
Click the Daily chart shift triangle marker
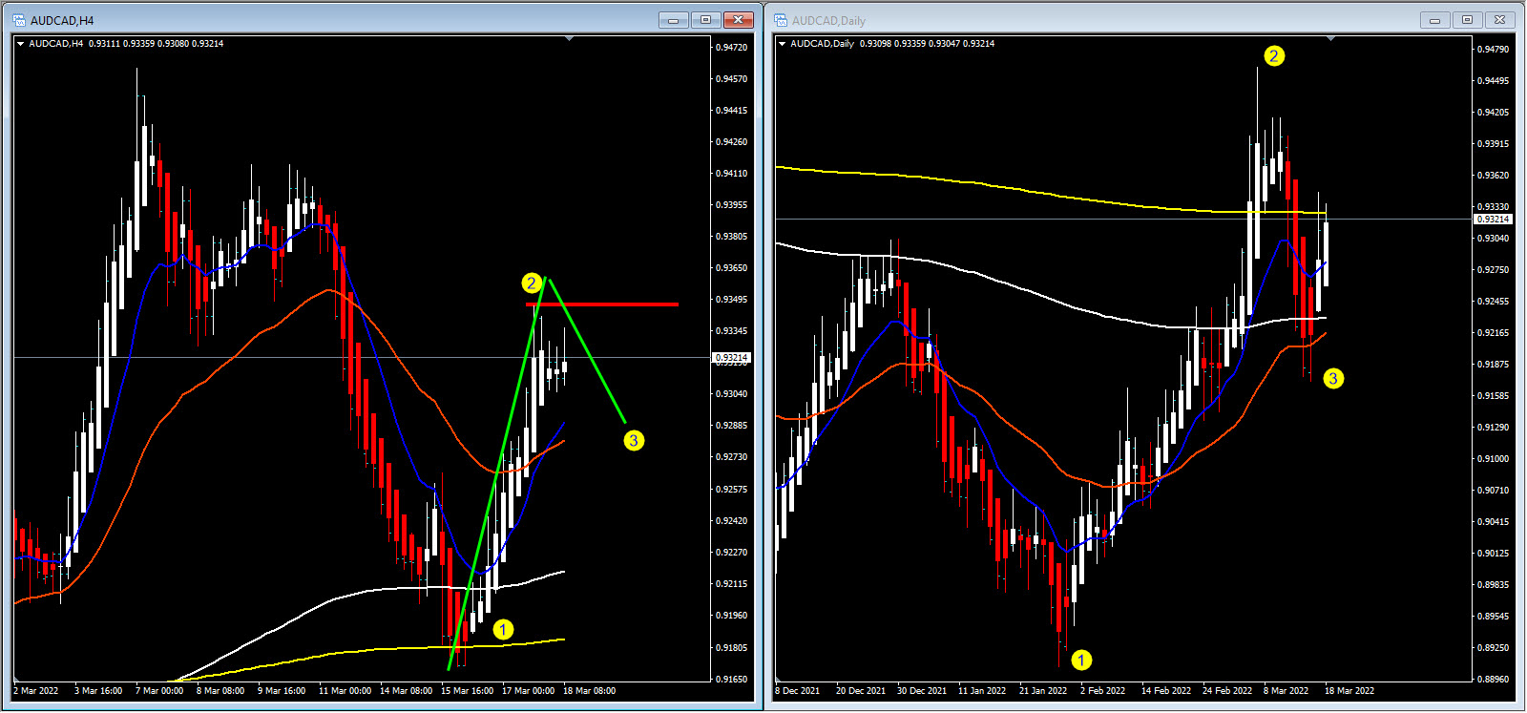pyautogui.click(x=1330, y=39)
